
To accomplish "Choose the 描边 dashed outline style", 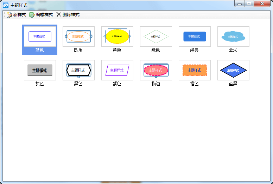I will pos(156,70).
